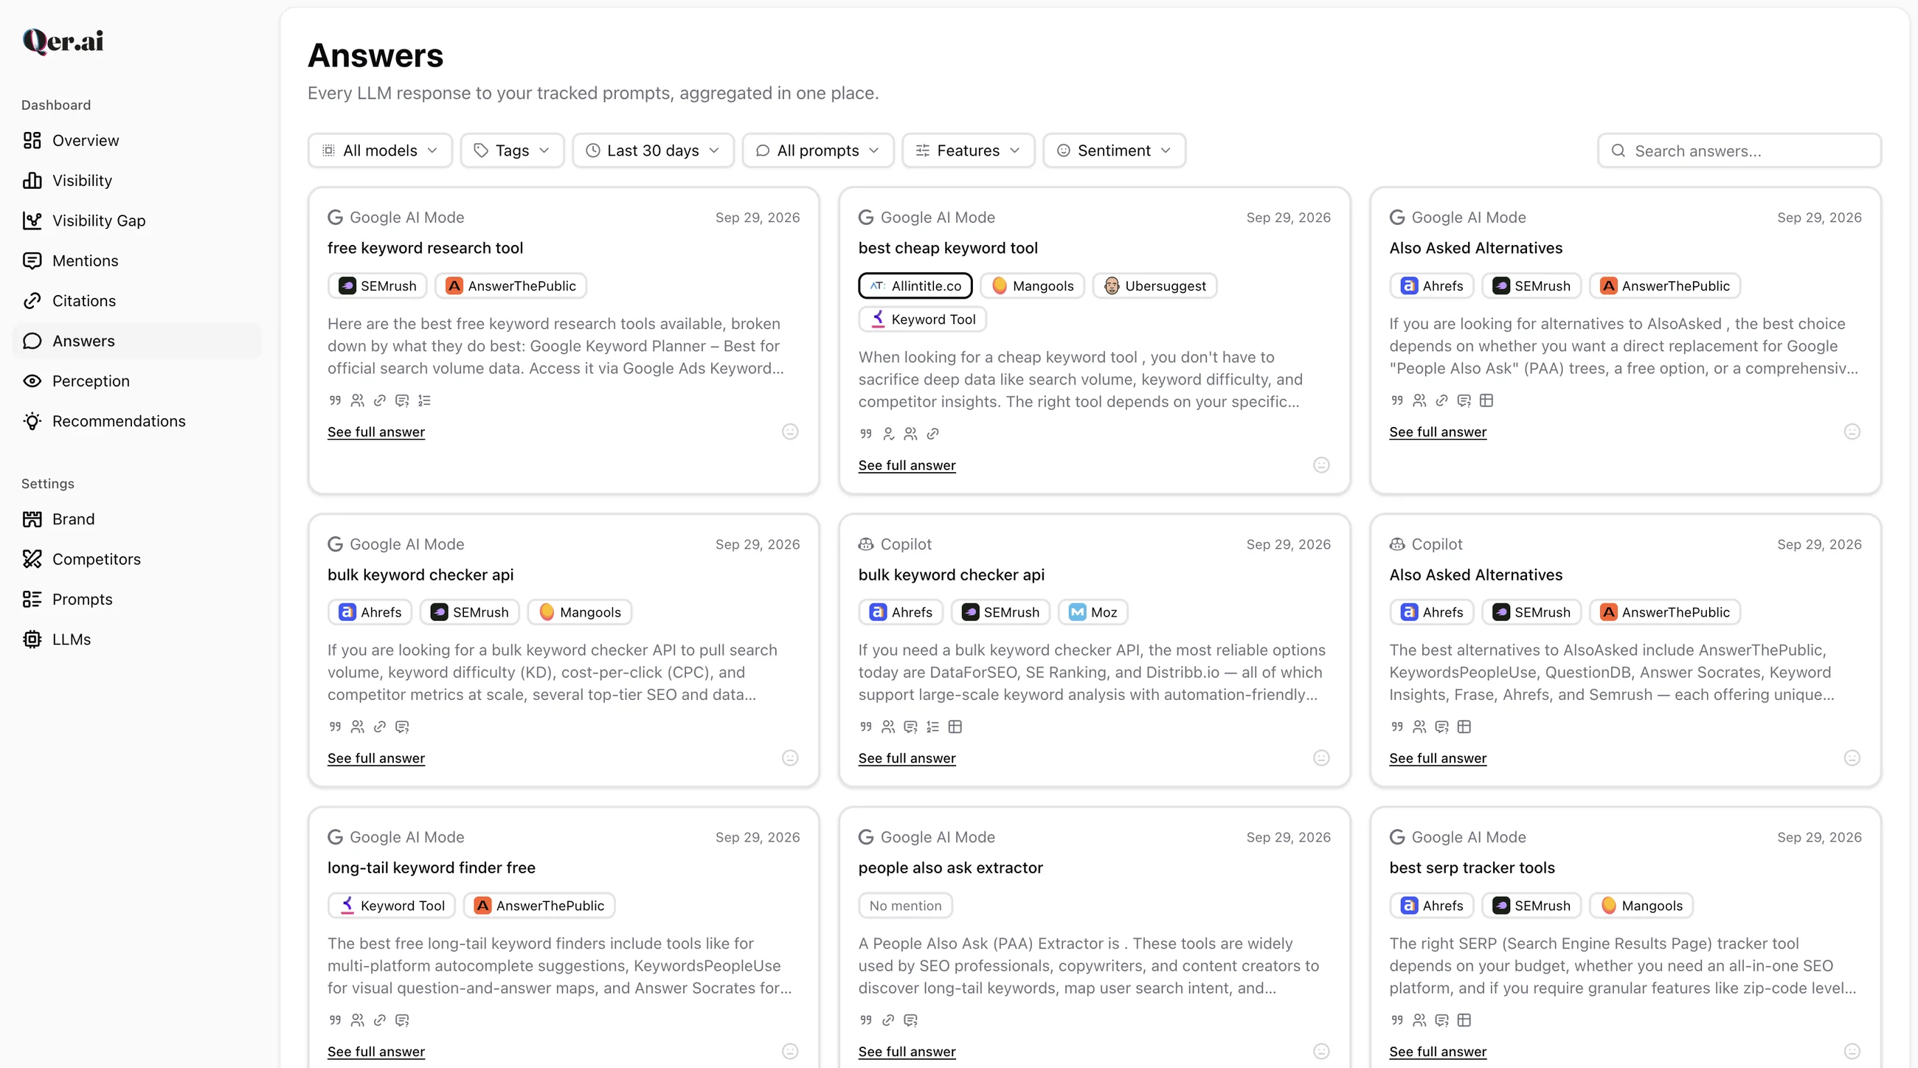The height and width of the screenshot is (1068, 1918).
Task: Click the Moz brand chip
Action: (1093, 612)
